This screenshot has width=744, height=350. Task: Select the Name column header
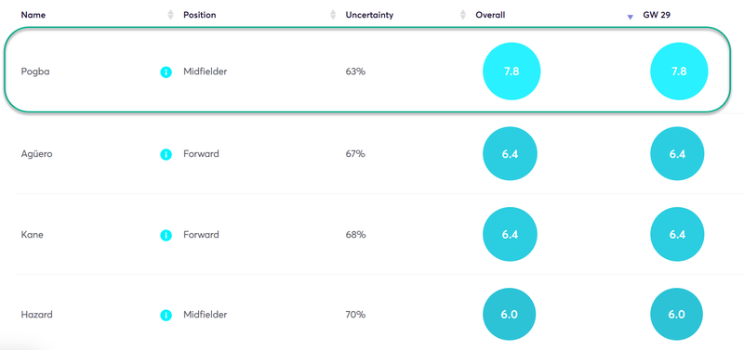pyautogui.click(x=33, y=15)
